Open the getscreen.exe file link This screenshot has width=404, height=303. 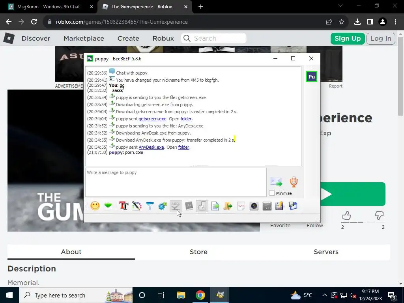click(152, 119)
